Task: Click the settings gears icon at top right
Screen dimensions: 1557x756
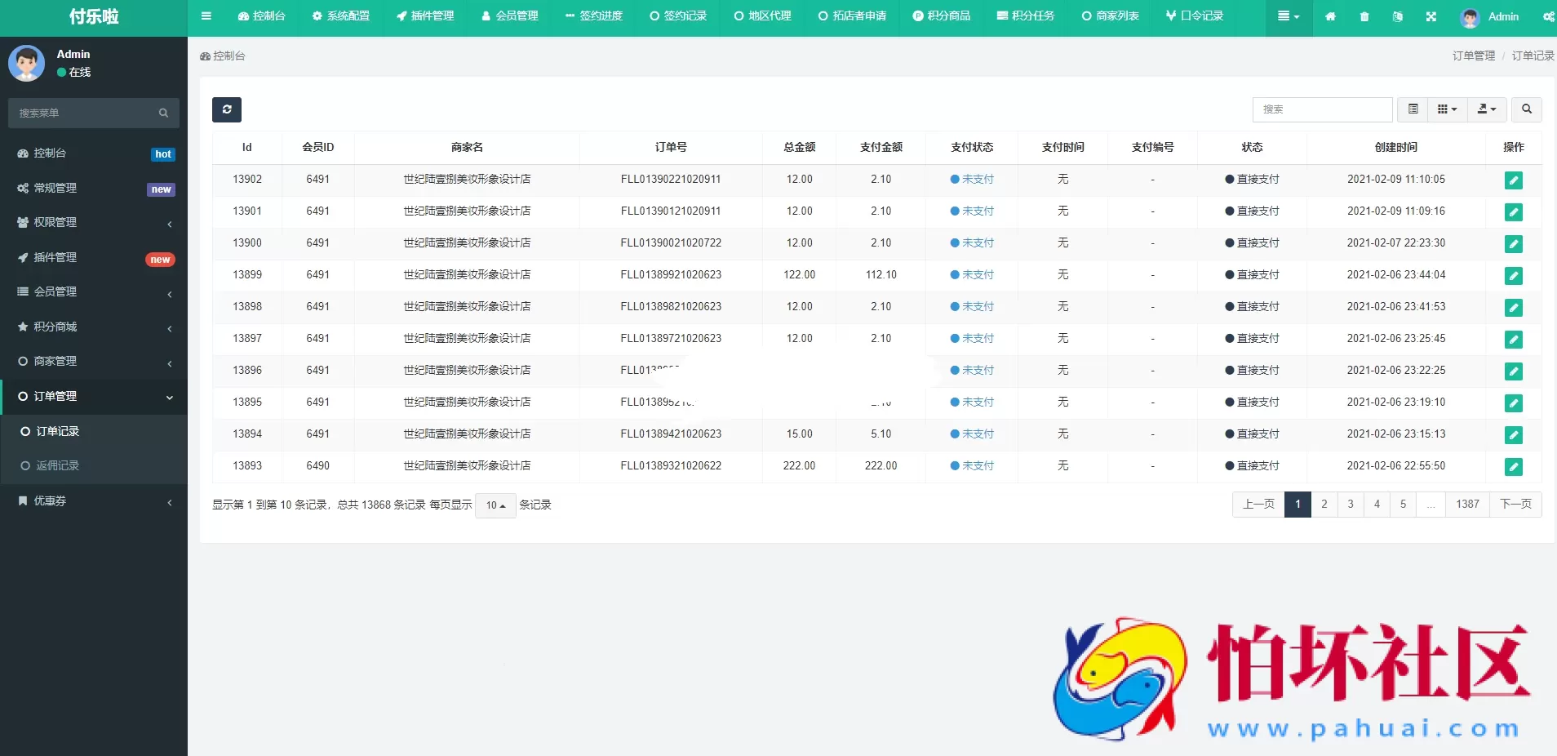Action: tap(1548, 16)
